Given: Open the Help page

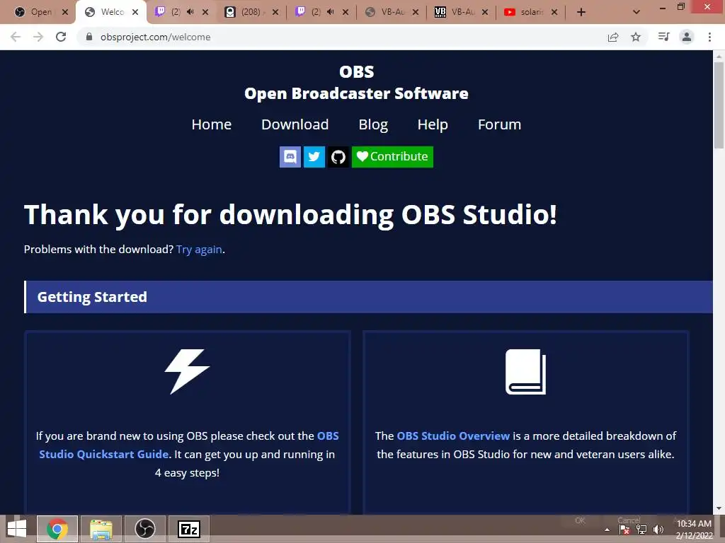Looking at the screenshot, I should pos(433,124).
